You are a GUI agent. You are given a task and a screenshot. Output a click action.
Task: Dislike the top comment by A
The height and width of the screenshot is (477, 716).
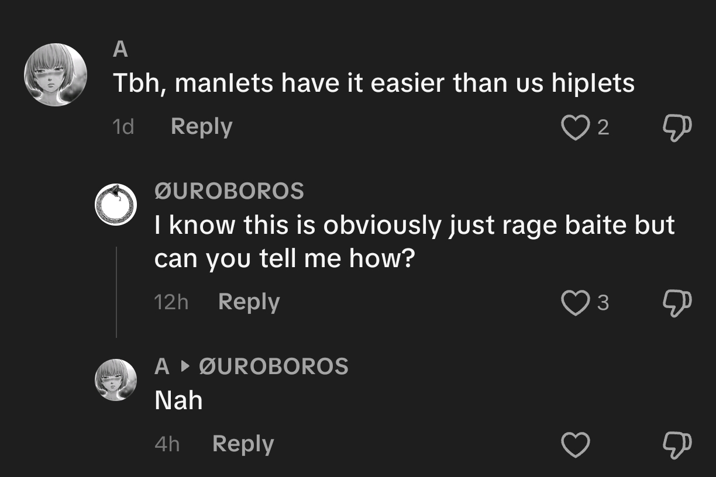pyautogui.click(x=677, y=128)
